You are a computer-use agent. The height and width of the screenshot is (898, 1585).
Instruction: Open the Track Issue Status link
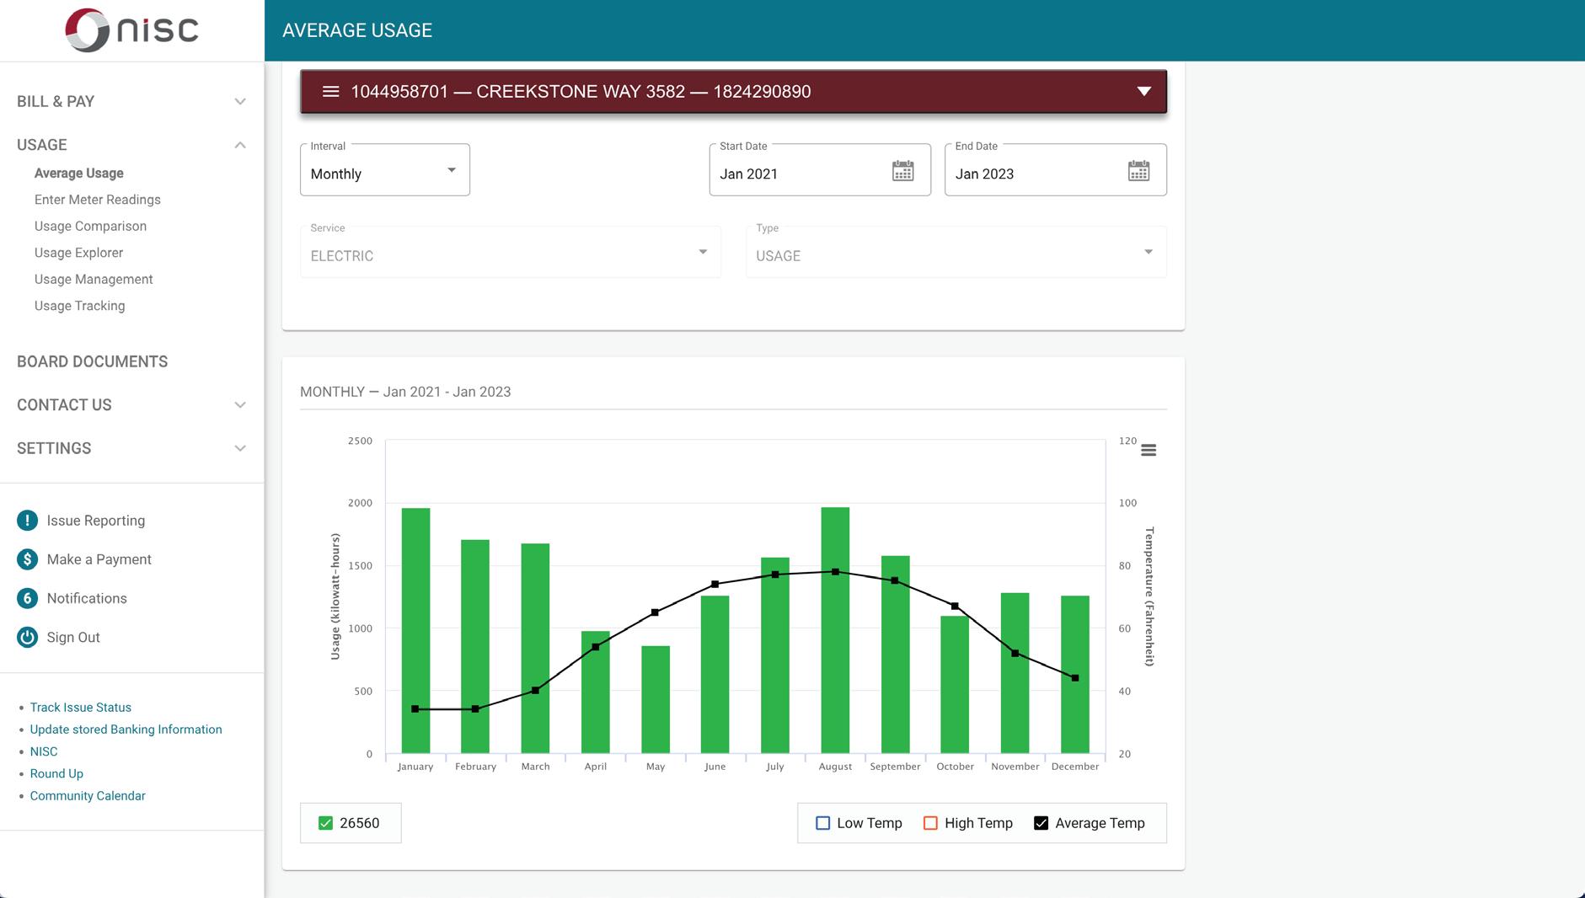pos(81,708)
